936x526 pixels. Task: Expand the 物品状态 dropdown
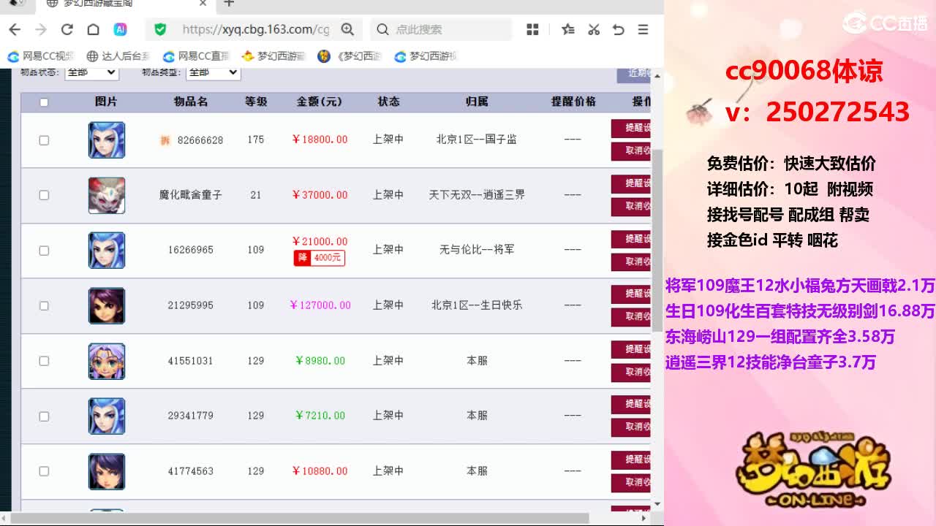click(91, 72)
